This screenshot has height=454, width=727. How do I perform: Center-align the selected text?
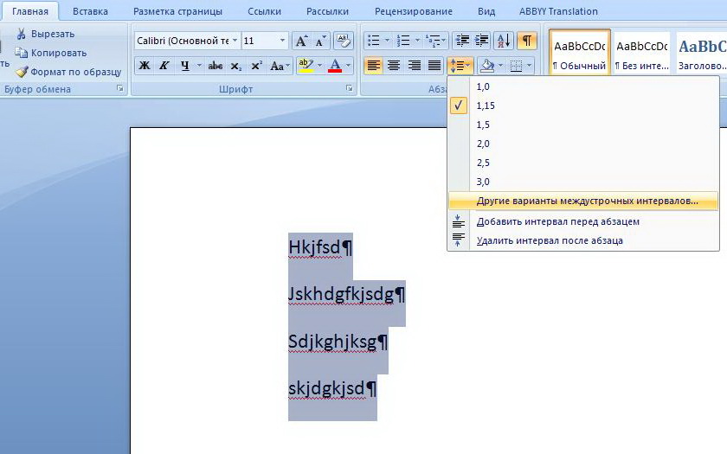pos(394,66)
